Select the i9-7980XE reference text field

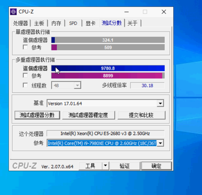pos(102,143)
